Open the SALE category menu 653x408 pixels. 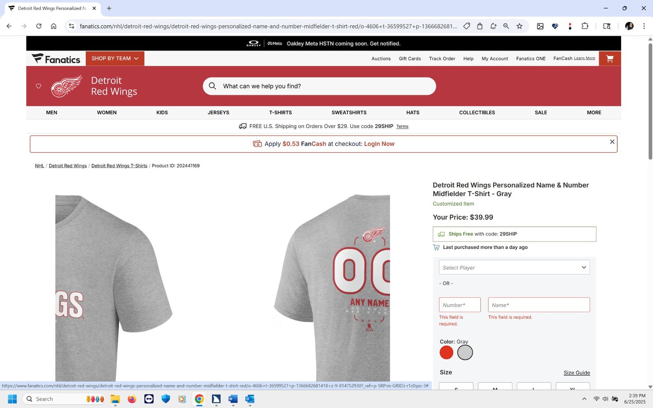(x=541, y=113)
